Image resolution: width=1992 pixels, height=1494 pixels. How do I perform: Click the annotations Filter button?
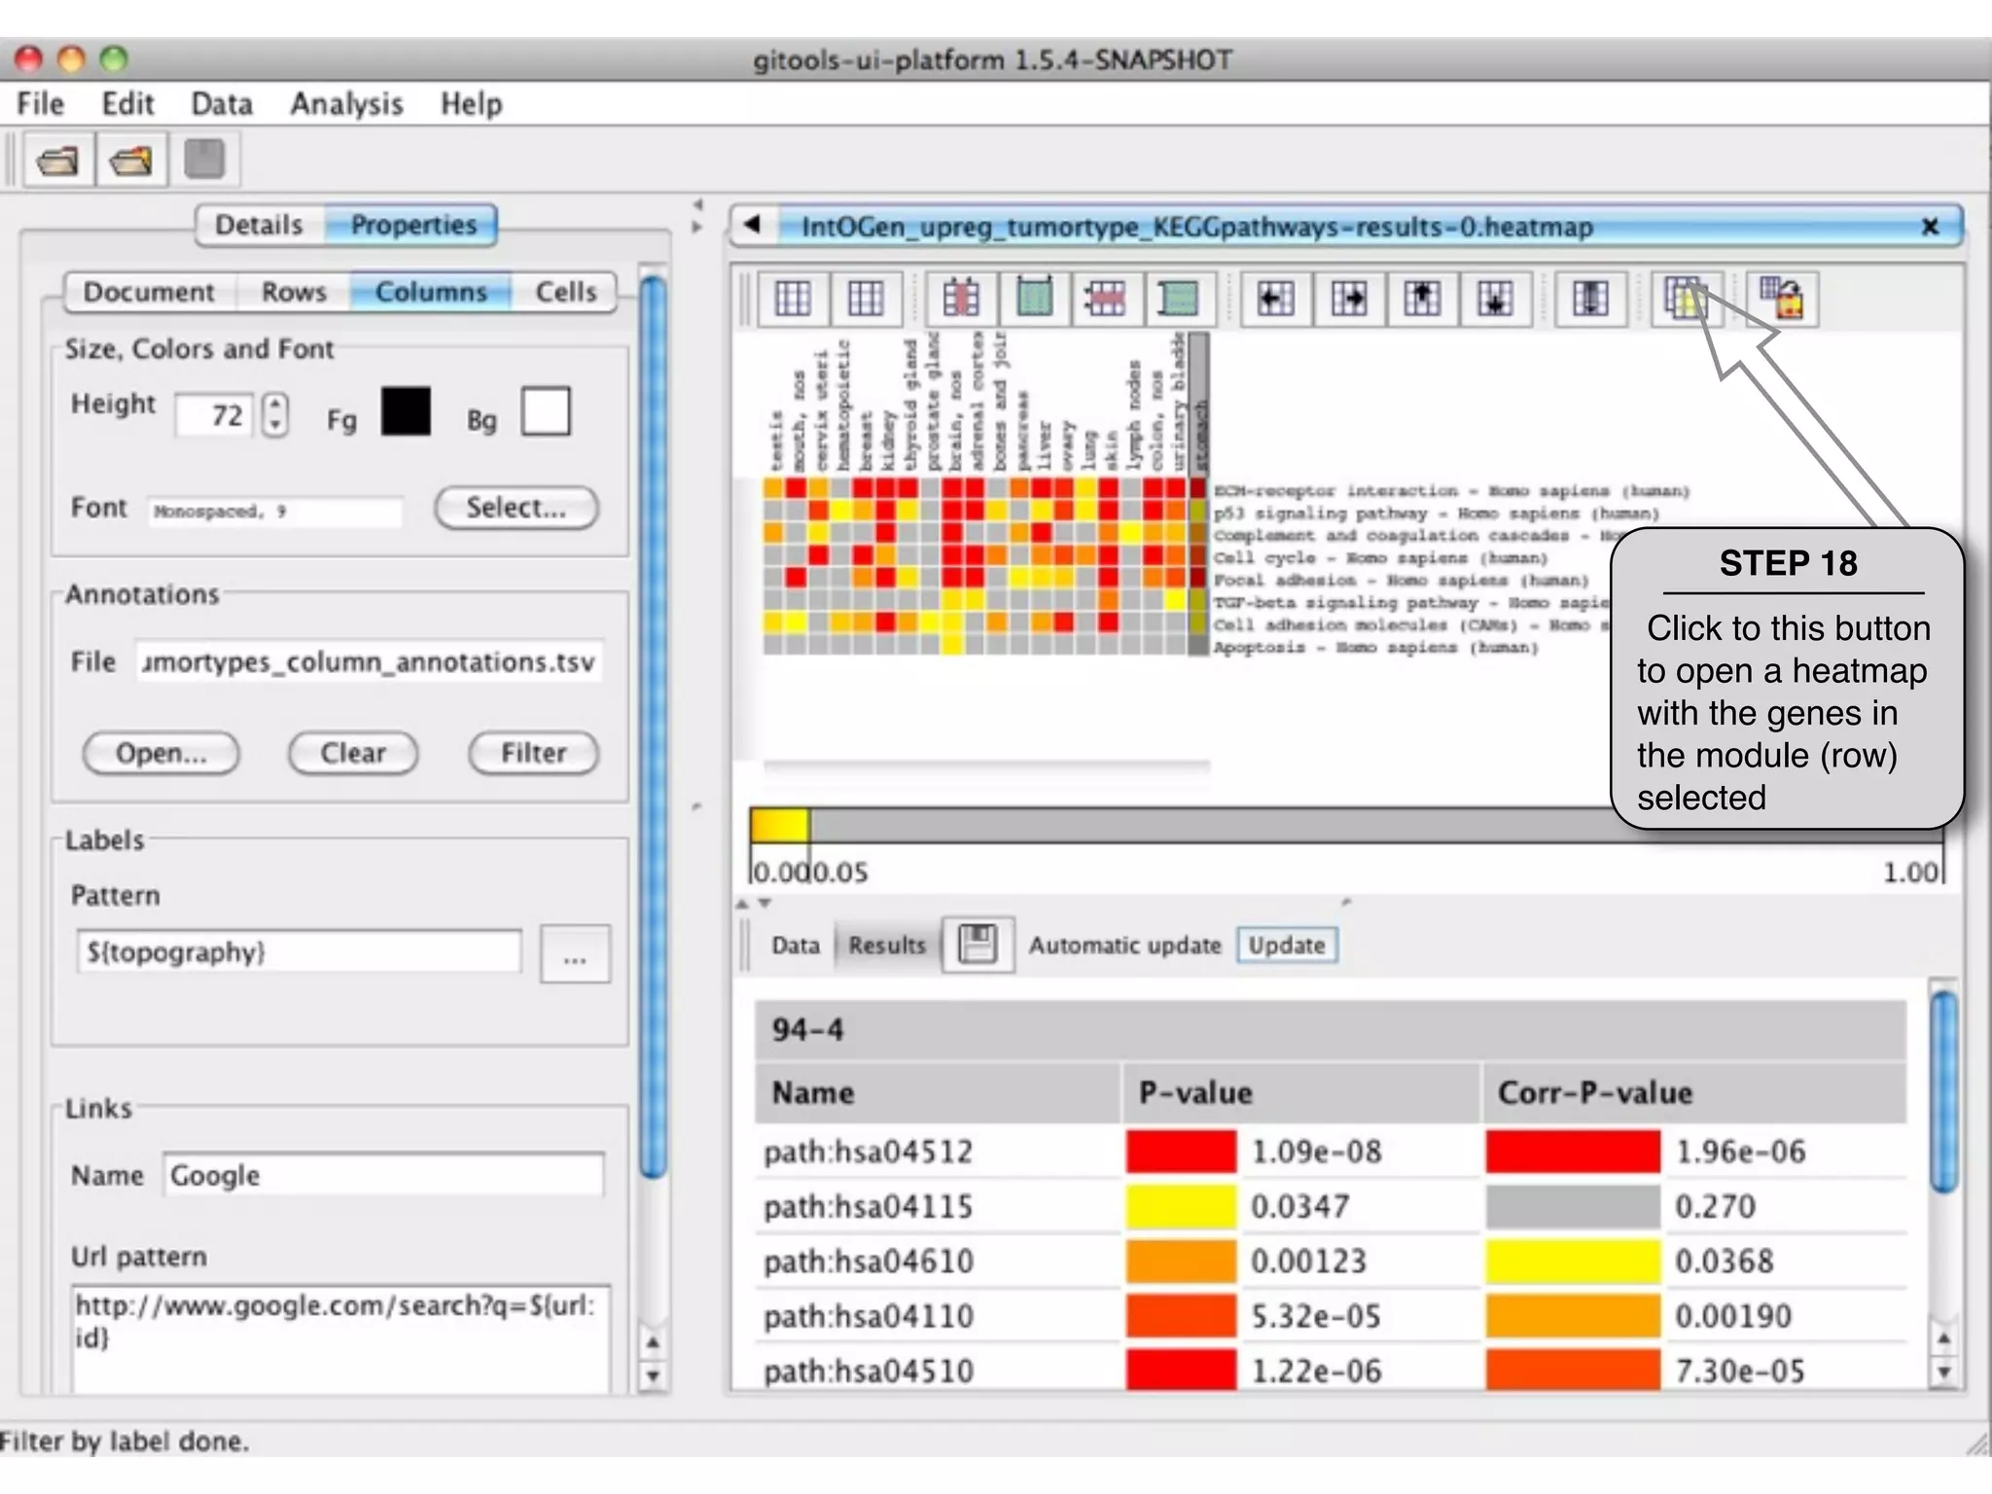(x=533, y=754)
